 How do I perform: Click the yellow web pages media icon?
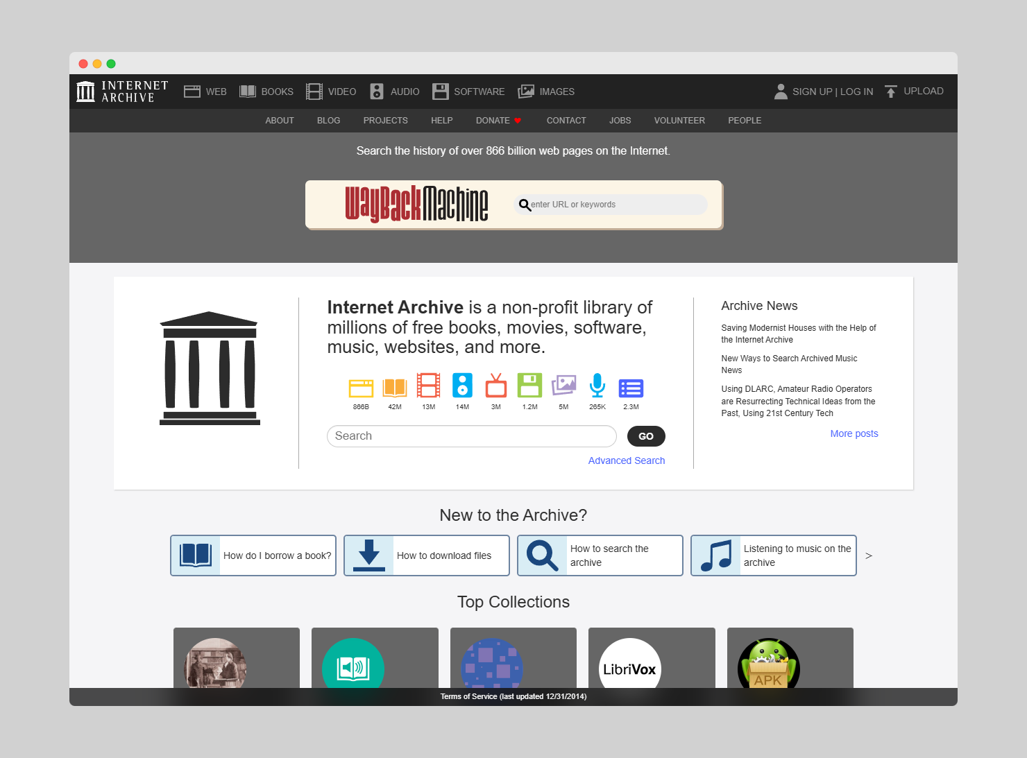(x=361, y=387)
